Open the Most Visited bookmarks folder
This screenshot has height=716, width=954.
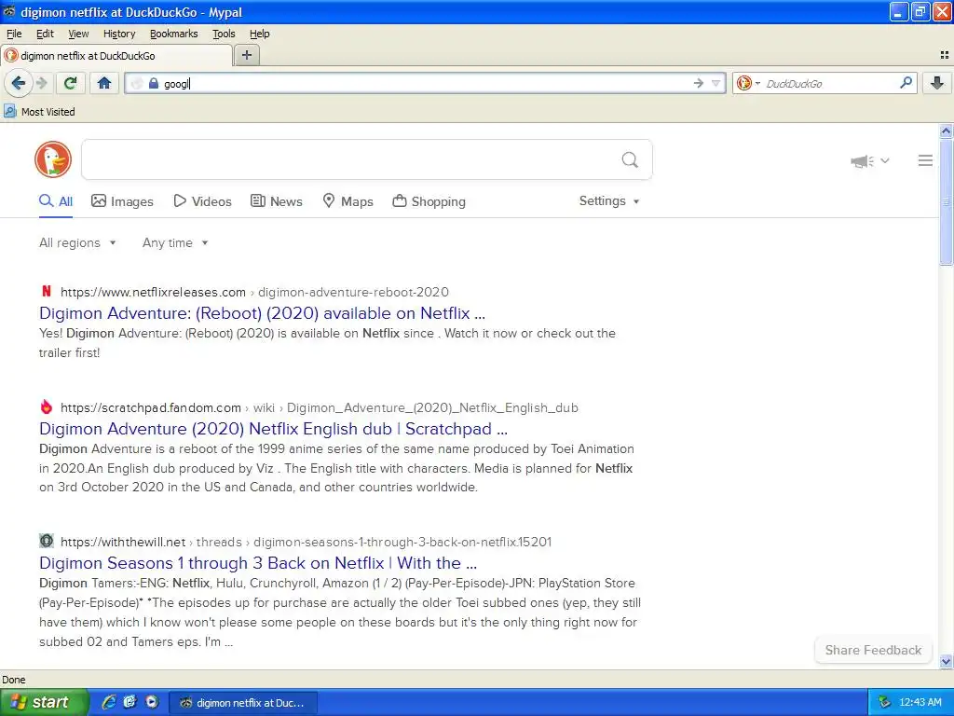39,112
